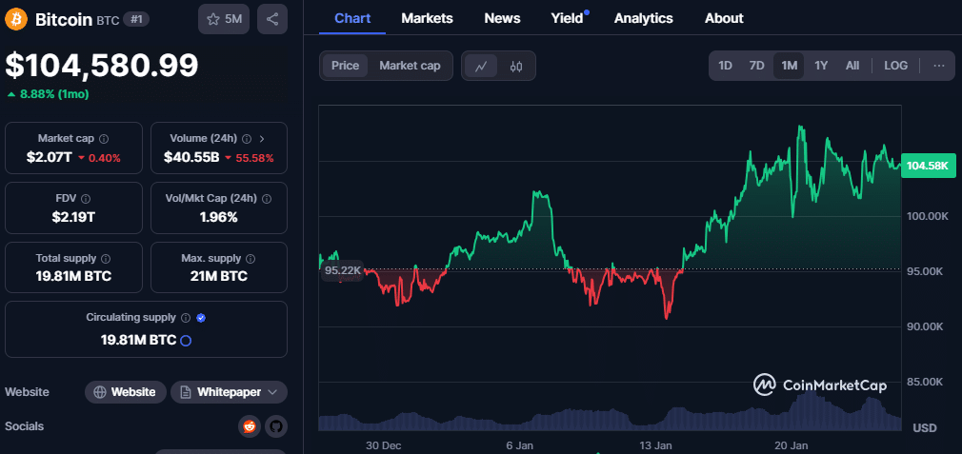The width and height of the screenshot is (962, 454).
Task: Open the share icon button
Action: pyautogui.click(x=272, y=19)
